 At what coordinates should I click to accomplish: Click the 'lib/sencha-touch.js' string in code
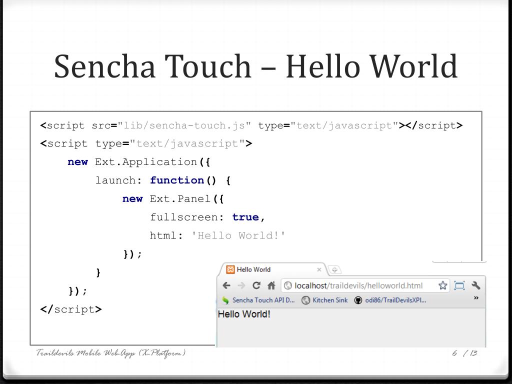[184, 125]
